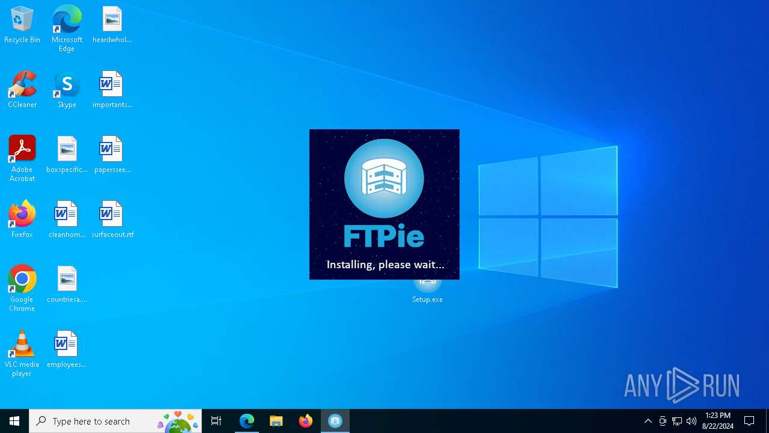Open File Explorer from the taskbar
This screenshot has height=433, width=769.
pyautogui.click(x=276, y=421)
